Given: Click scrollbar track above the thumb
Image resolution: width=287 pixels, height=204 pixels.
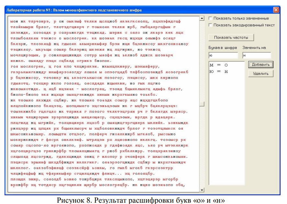Looking at the screenshot, I should pos(202,62).
